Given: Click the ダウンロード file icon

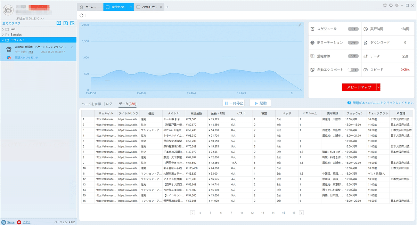Looking at the screenshot, I should point(366,42).
